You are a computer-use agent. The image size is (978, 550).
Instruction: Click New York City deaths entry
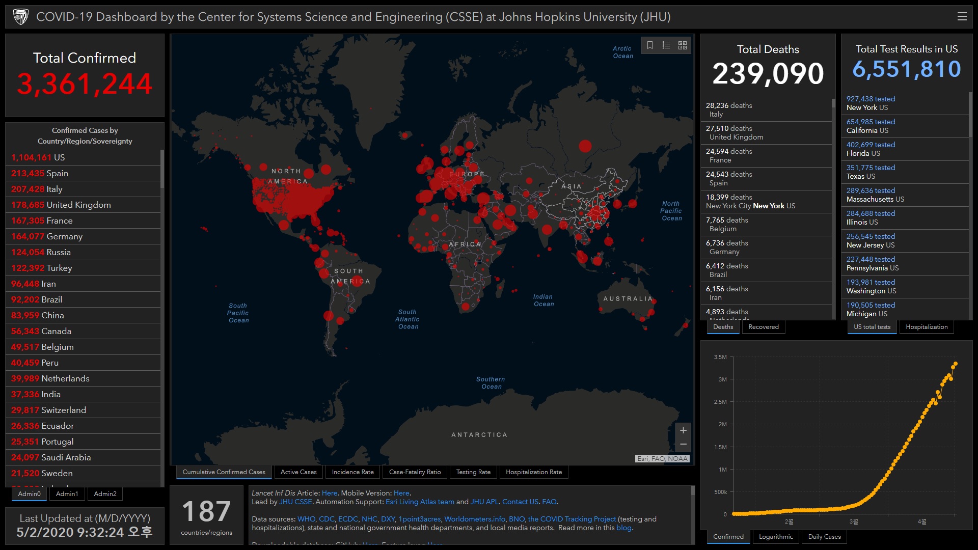tap(766, 202)
